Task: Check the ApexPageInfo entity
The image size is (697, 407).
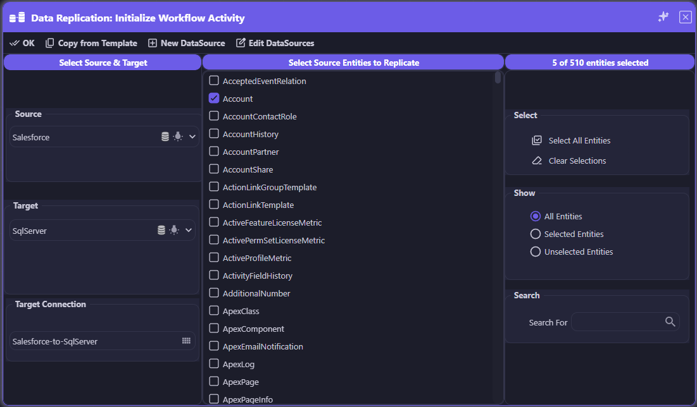Action: coord(214,399)
